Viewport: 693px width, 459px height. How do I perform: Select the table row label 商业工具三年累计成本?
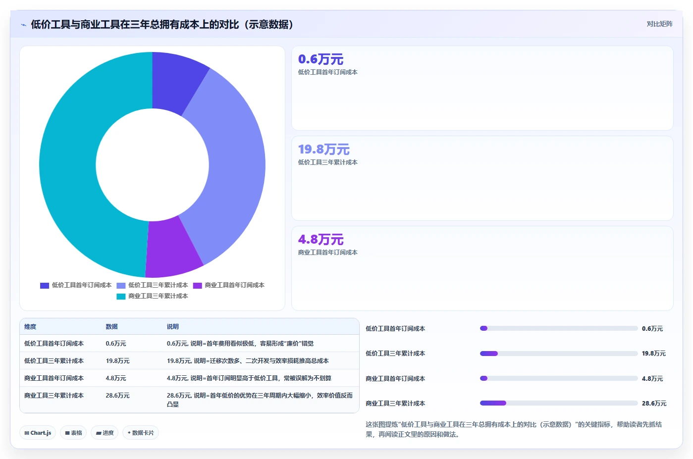(x=54, y=396)
